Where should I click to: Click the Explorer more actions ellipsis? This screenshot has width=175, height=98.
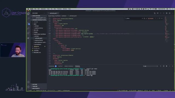44,13
